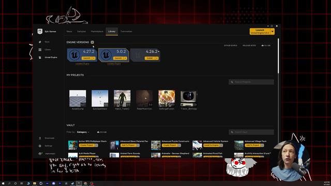The height and width of the screenshot is (186, 331).
Task: Click the Unreal logo on 4.27.2 engine
Action: click(x=74, y=55)
